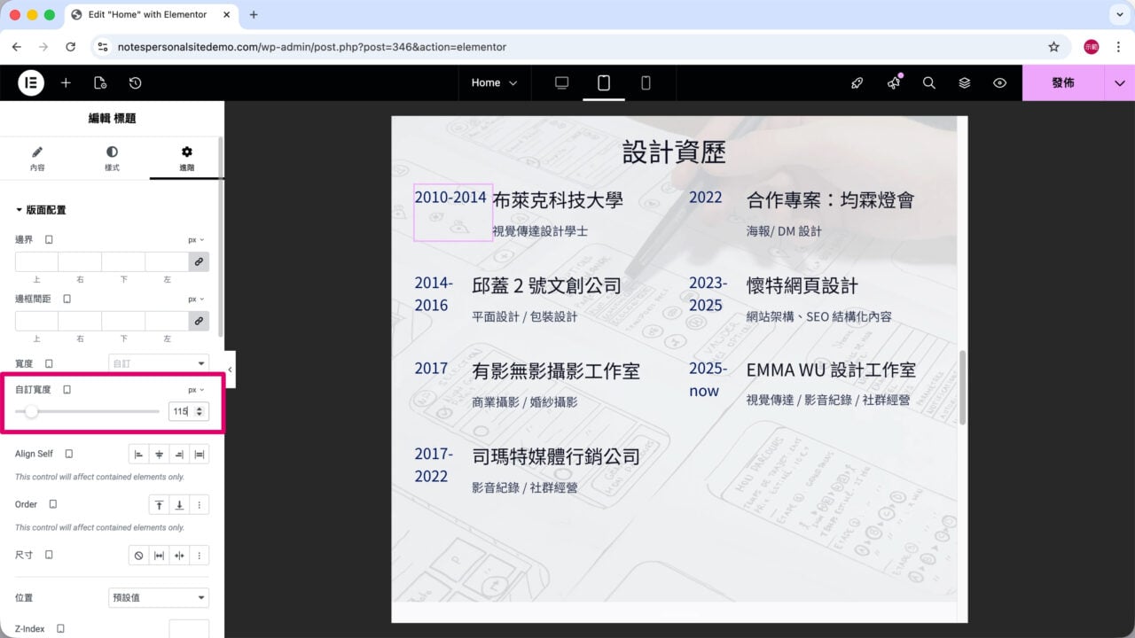Viewport: 1135px width, 638px height.
Task: Click the rocket launch icon
Action: click(857, 82)
